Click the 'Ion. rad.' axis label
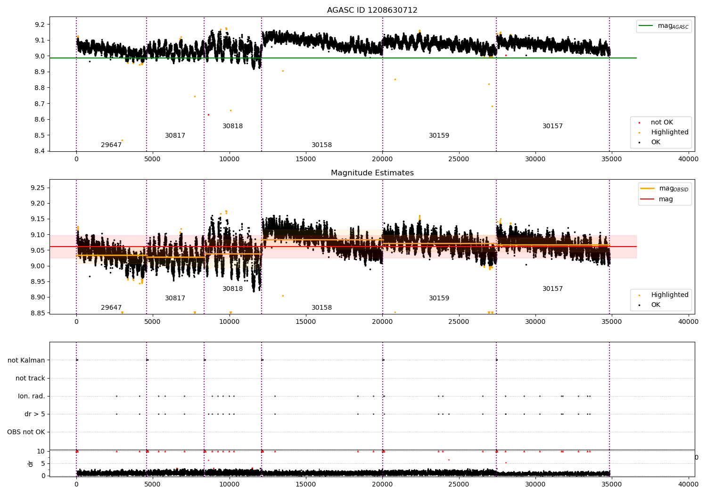The height and width of the screenshot is (495, 707). 32,396
